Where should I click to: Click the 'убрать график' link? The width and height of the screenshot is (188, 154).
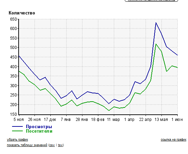click(x=17, y=140)
